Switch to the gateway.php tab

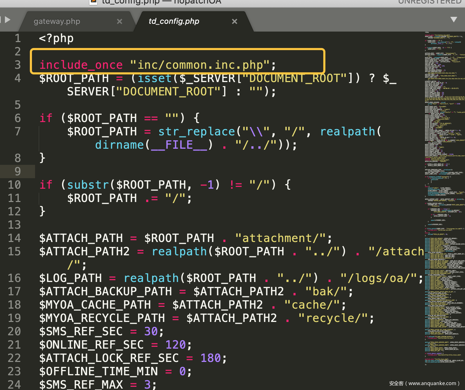point(57,21)
